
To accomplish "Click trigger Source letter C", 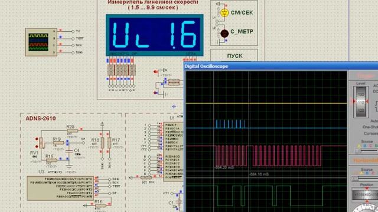I will coord(370,146).
